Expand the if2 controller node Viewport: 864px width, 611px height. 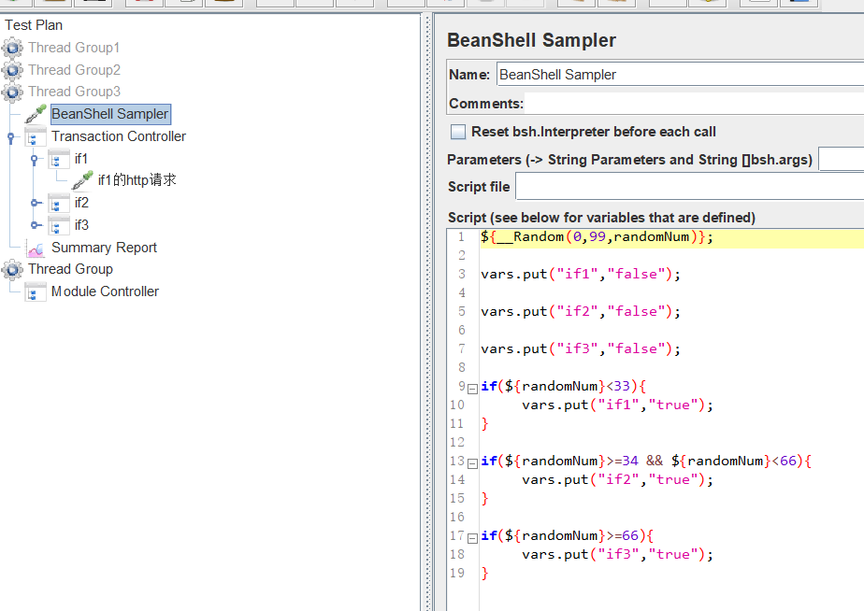(36, 203)
